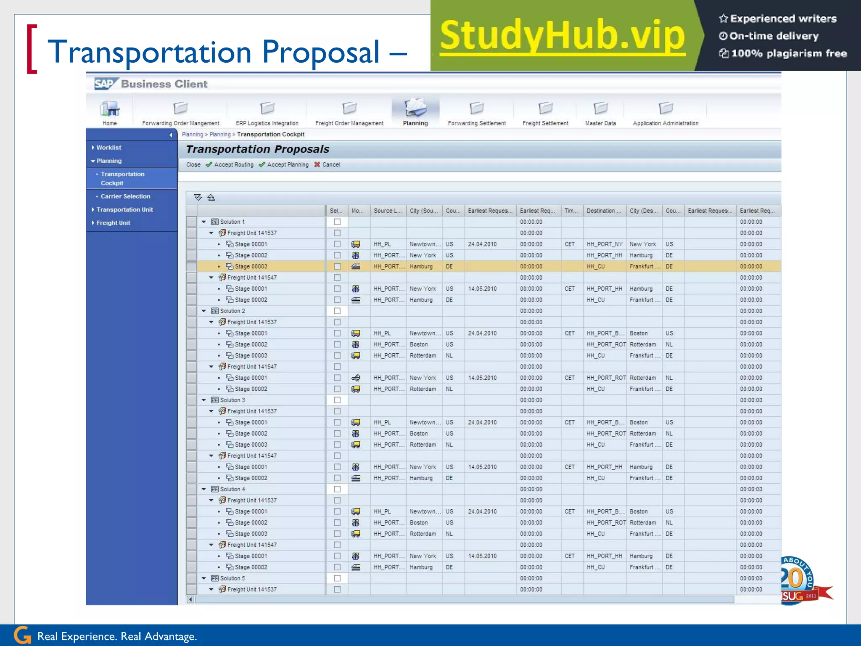
Task: Collapse the left navigation panel arrow
Action: click(x=171, y=135)
